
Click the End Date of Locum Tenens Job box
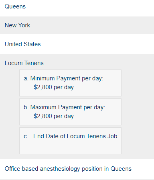(70, 141)
